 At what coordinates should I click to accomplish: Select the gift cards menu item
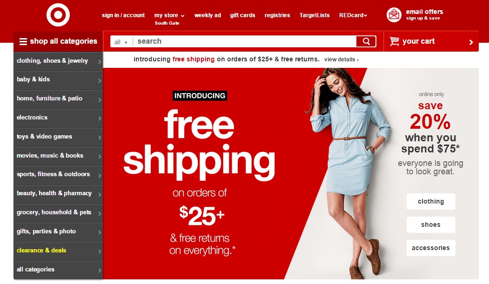tap(242, 15)
